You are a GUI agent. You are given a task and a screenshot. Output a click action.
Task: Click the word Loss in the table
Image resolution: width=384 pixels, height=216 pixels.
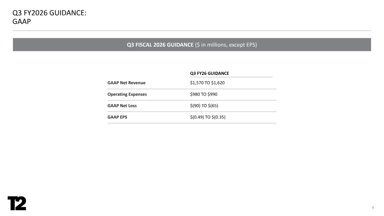[x=132, y=106]
